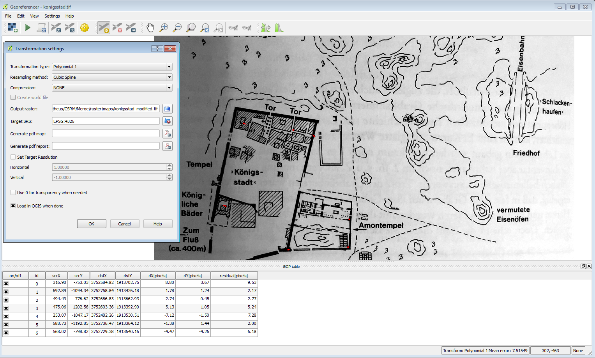Toggle on/off checkbox for GCP id 0

pyautogui.click(x=6, y=284)
